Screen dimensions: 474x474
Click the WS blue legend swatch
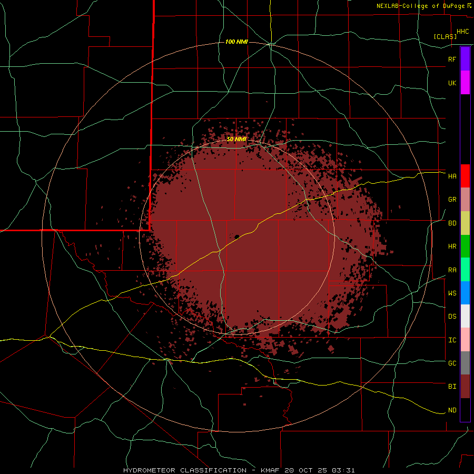pyautogui.click(x=465, y=293)
